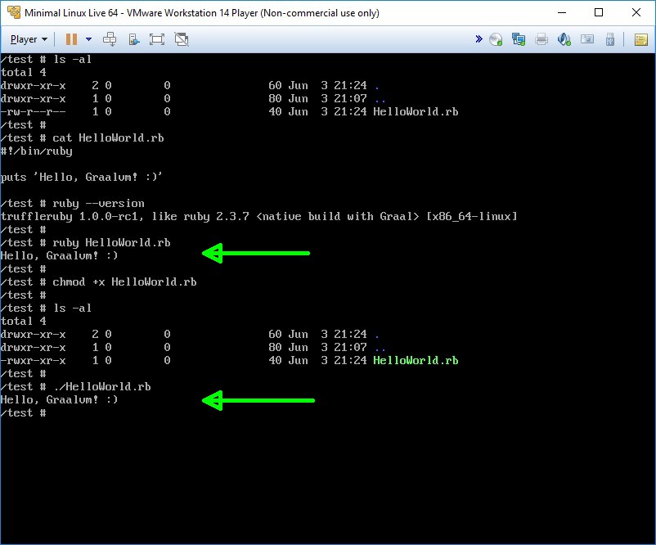Image resolution: width=656 pixels, height=545 pixels.
Task: Expand the power options dropdown arrow
Action: (88, 39)
